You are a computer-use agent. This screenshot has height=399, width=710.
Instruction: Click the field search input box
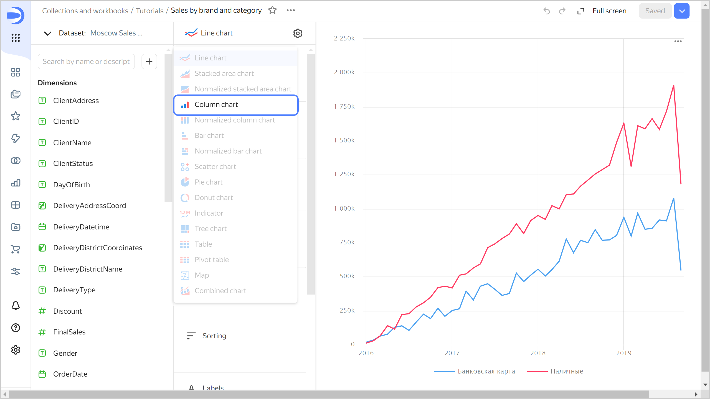coord(86,62)
